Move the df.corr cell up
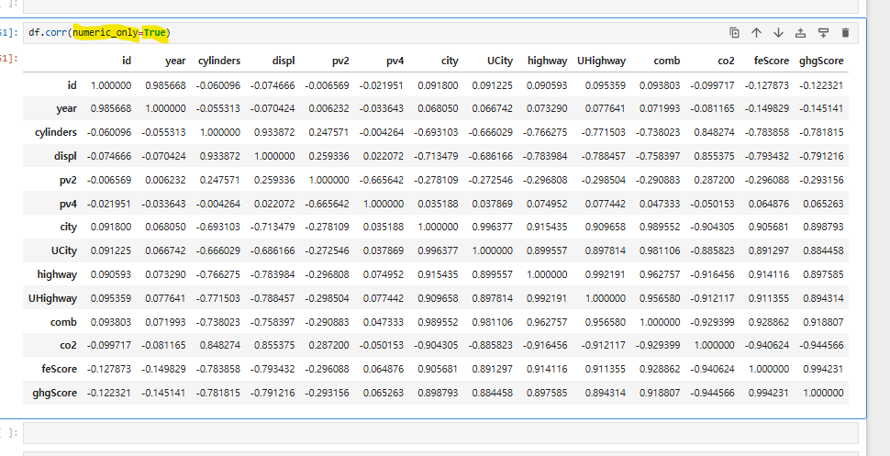Screen dimensions: 890x456 tap(756, 33)
